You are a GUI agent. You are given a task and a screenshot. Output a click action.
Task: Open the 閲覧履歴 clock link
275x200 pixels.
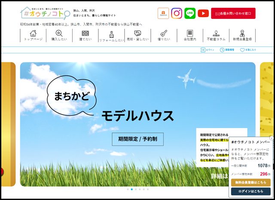[227, 50]
